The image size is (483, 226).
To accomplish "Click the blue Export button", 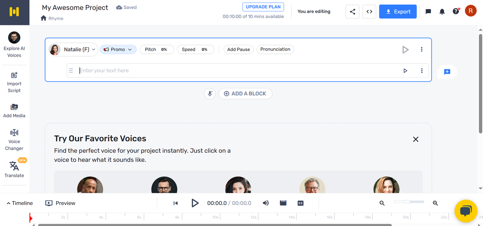I will [398, 12].
